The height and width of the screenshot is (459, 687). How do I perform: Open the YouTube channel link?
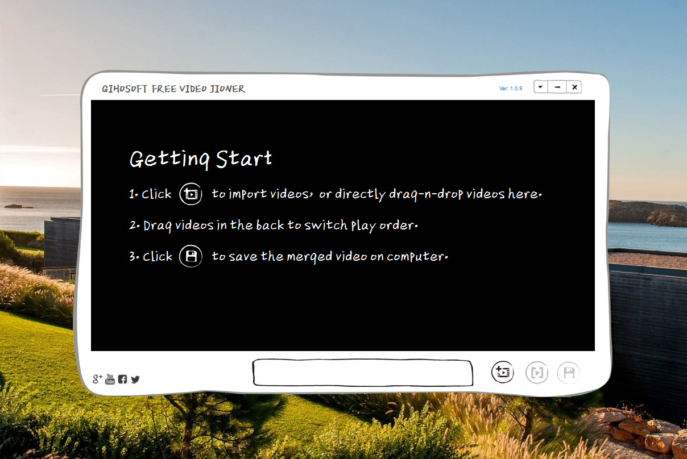(110, 378)
